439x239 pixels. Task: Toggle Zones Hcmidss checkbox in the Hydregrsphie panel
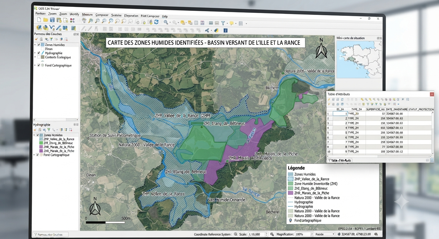[38, 135]
